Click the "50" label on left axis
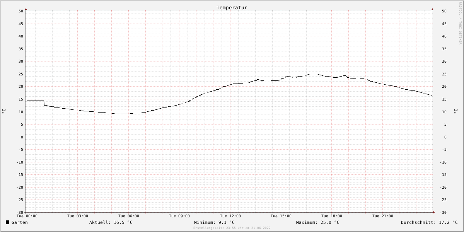The height and width of the screenshot is (232, 464). (21, 11)
